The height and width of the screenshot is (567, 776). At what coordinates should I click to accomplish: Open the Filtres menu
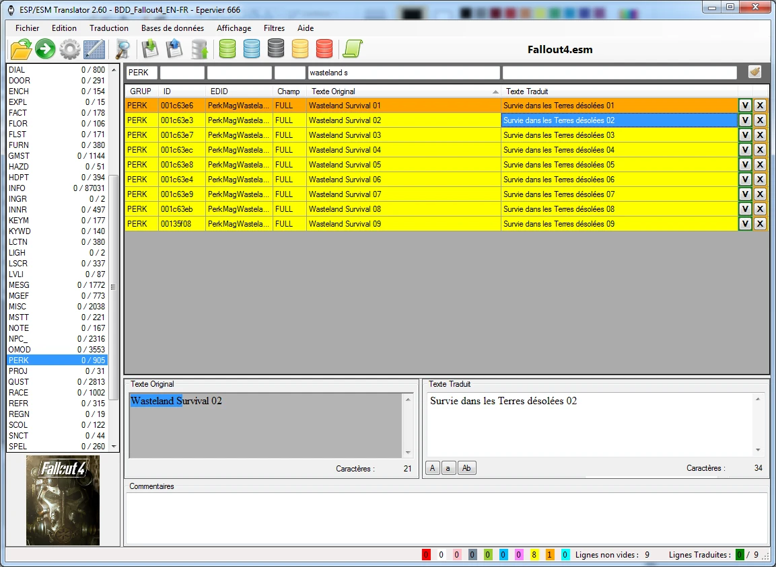click(x=274, y=28)
